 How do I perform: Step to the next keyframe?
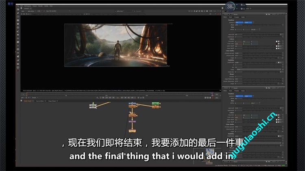[129, 97]
